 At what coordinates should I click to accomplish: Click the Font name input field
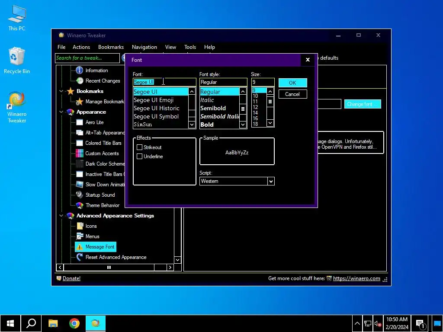coord(164,82)
